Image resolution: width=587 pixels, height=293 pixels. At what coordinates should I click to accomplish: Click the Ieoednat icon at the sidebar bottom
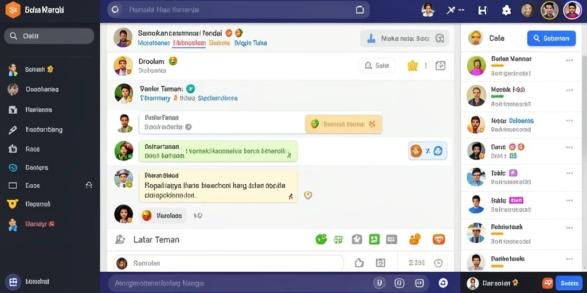(13, 282)
